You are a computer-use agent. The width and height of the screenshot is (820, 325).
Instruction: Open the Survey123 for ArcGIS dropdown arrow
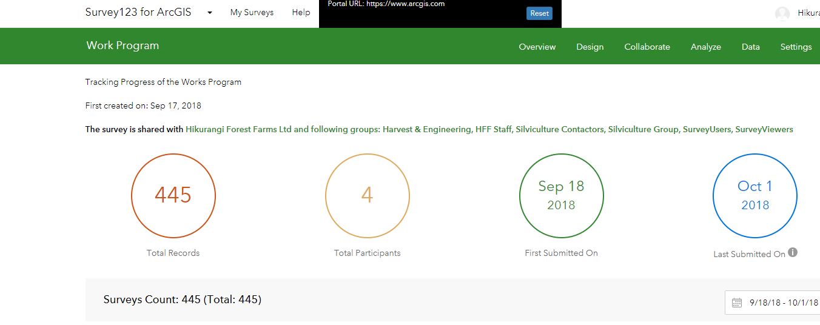click(210, 13)
